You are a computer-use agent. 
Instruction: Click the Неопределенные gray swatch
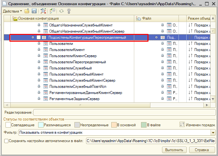(77, 125)
